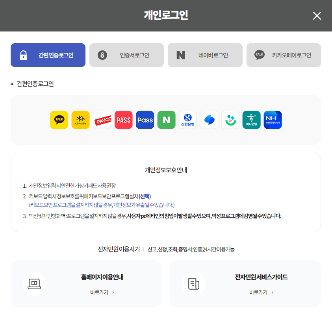
Task: Open the 네이버로그인 tab
Action: click(x=205, y=55)
